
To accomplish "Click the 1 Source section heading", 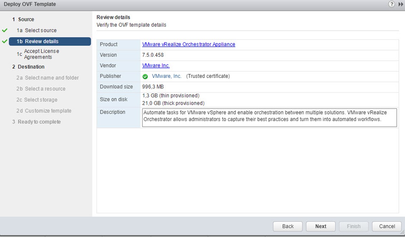I will (23, 19).
